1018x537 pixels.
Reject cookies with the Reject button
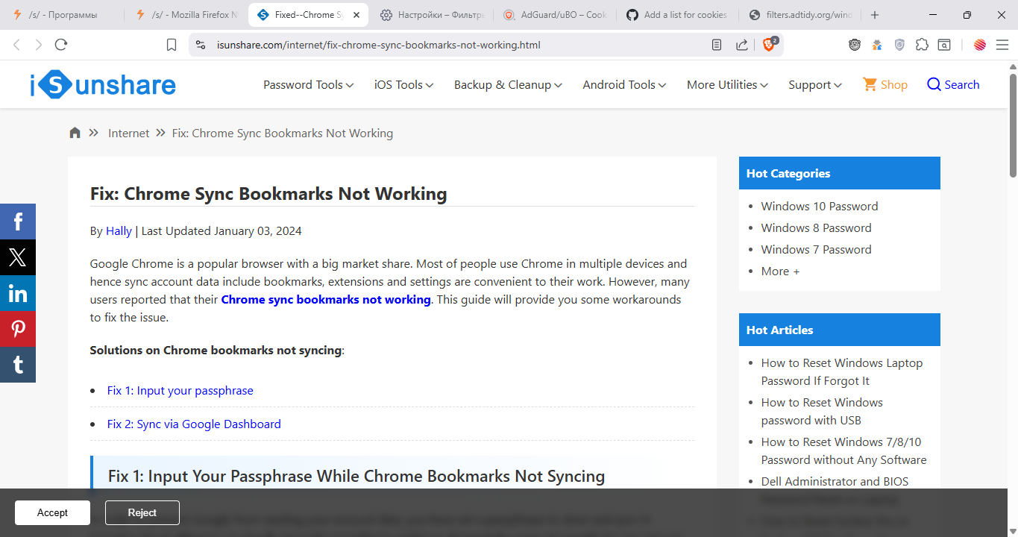[x=142, y=513]
